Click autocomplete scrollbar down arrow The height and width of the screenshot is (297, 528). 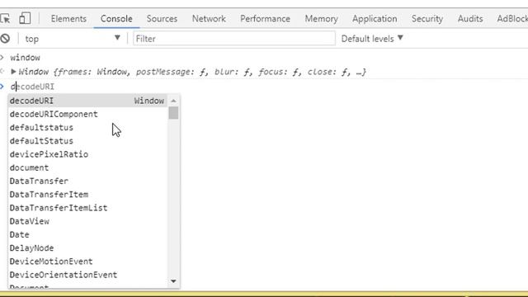pos(173,281)
